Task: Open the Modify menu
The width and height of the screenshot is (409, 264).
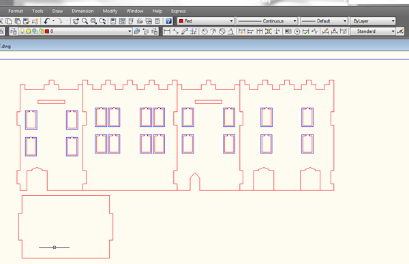Action: pos(110,11)
